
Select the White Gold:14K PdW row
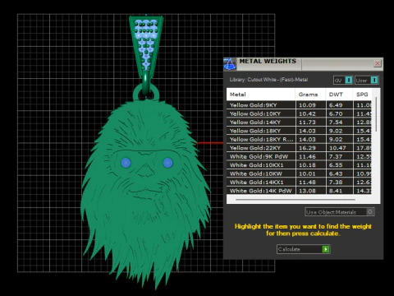coord(299,191)
